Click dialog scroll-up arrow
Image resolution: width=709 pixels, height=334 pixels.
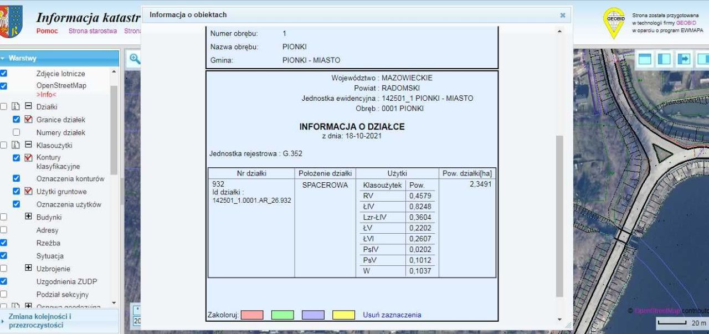click(x=559, y=31)
